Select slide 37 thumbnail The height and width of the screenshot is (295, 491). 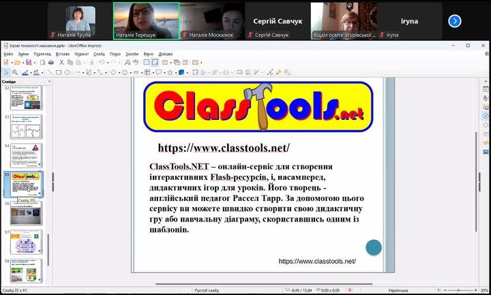27,242
